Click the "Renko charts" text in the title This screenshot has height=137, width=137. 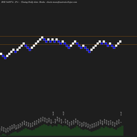[46, 2]
